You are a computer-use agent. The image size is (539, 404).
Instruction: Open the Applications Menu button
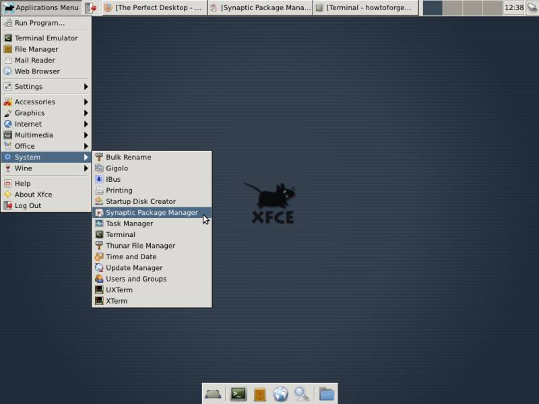coord(42,7)
